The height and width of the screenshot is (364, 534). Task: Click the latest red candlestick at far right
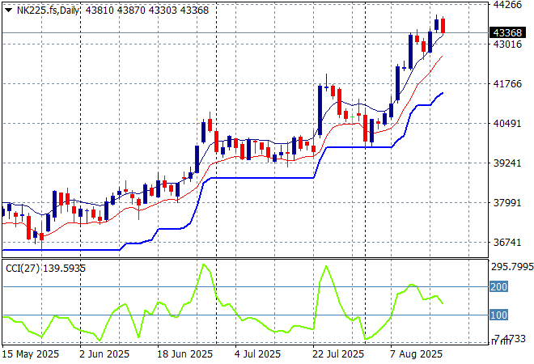point(443,26)
